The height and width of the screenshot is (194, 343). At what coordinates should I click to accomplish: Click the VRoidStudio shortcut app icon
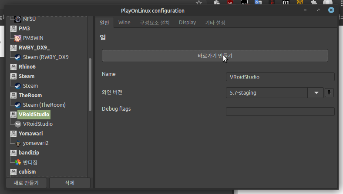coord(18,124)
